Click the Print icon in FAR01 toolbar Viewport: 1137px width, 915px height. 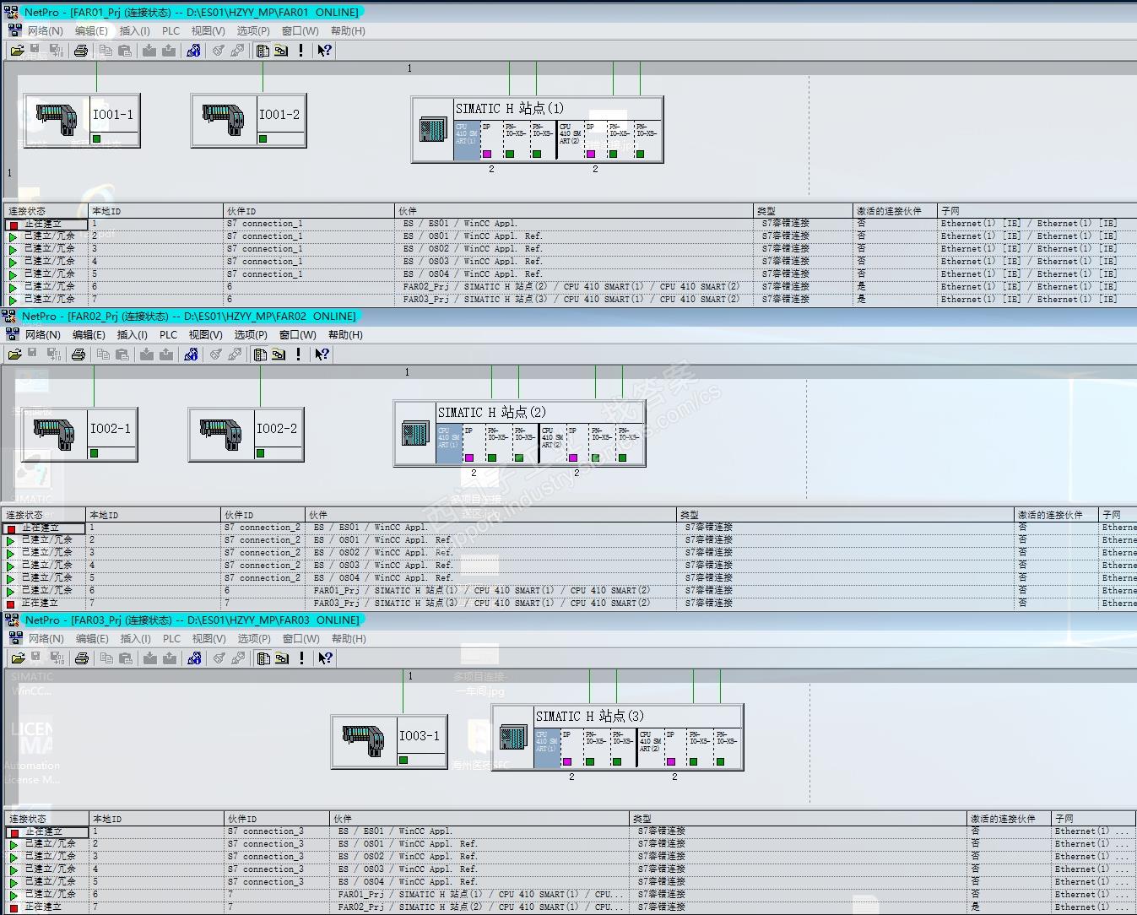(x=81, y=51)
